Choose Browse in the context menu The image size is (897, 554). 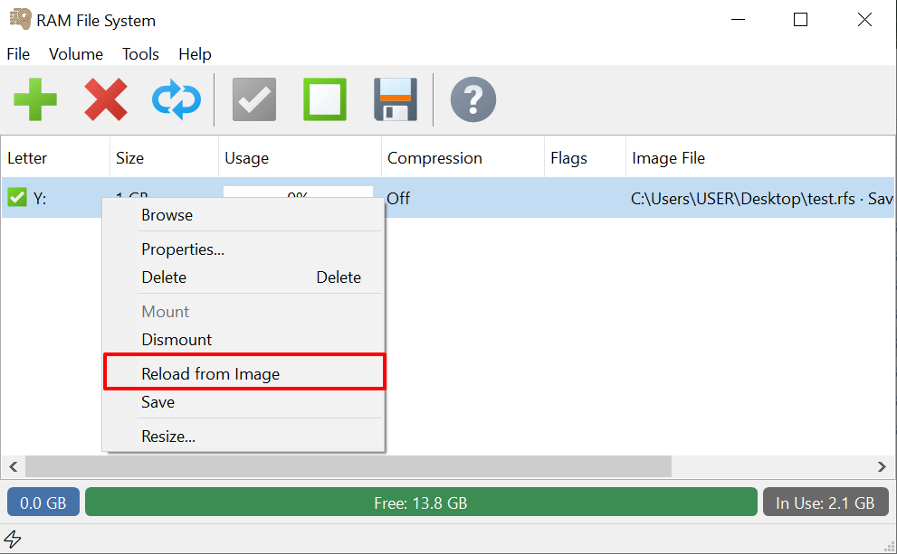click(x=243, y=215)
